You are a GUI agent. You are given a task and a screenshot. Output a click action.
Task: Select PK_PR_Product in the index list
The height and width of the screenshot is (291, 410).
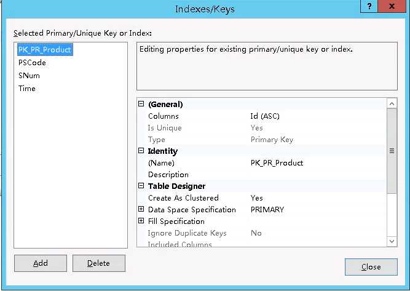click(x=44, y=50)
